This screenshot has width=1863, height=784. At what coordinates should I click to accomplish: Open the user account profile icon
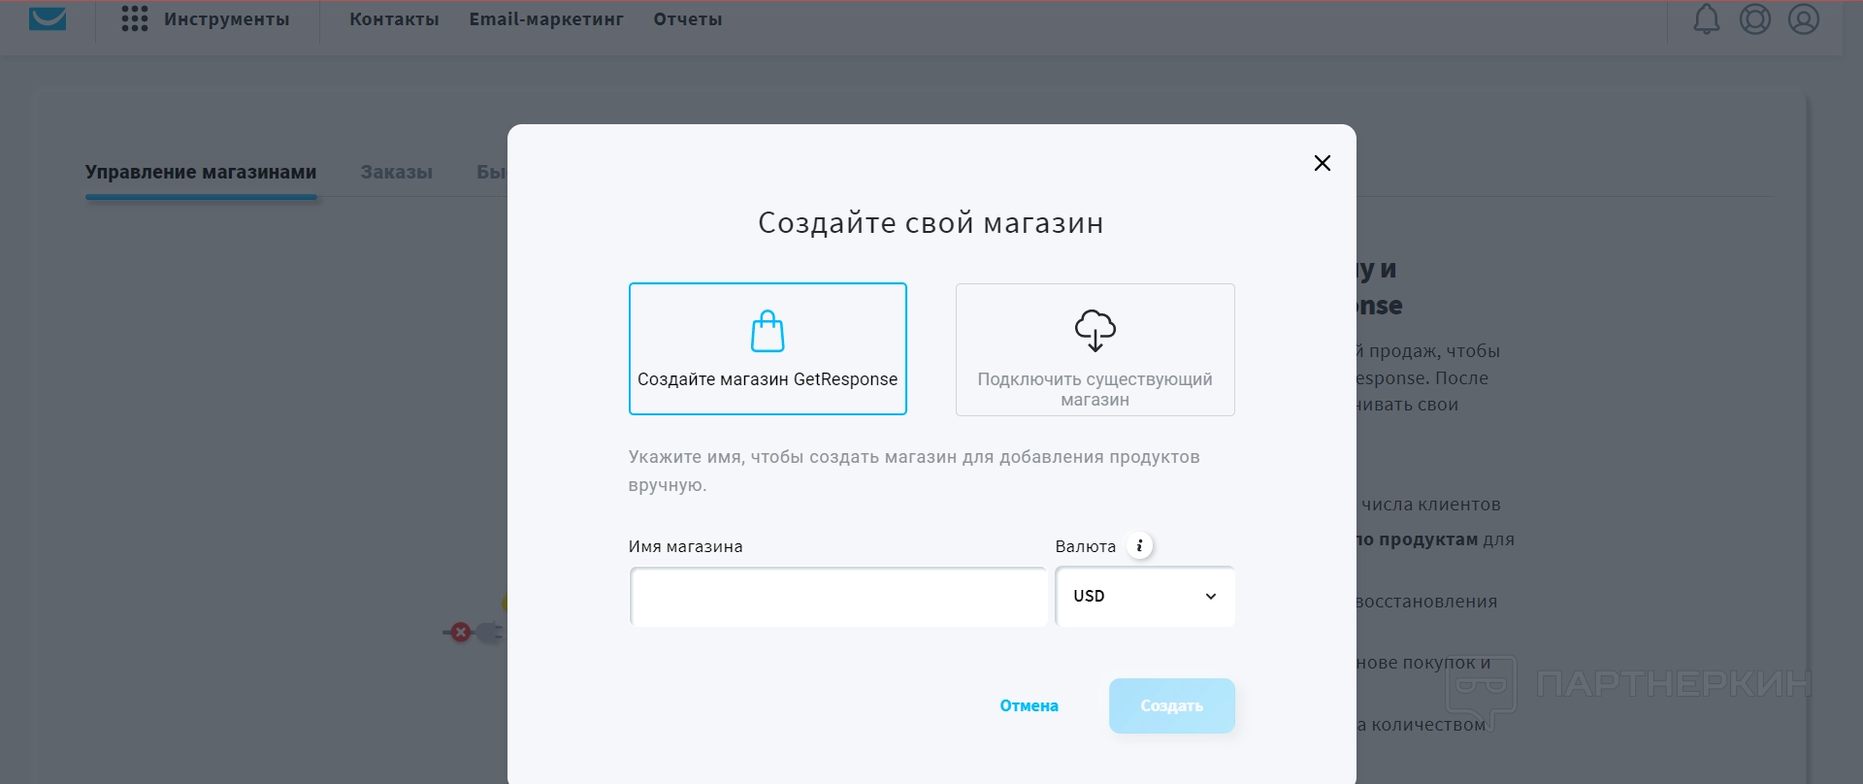tap(1804, 19)
